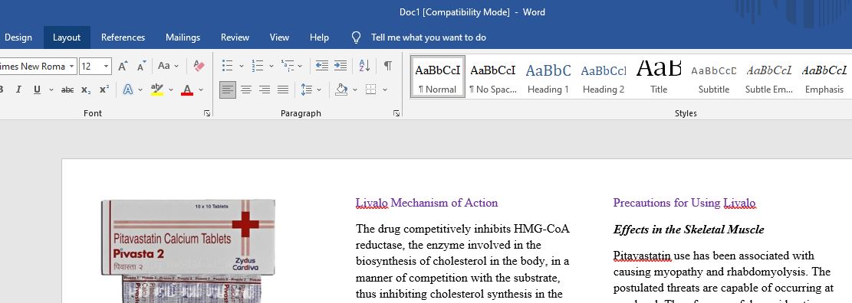The image size is (852, 303).
Task: Expand the Shading color dropdown arrow
Action: (x=355, y=90)
